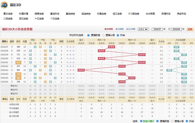Open the 组选综合 page
Screen dimensions: 195x123
(x=86, y=14)
